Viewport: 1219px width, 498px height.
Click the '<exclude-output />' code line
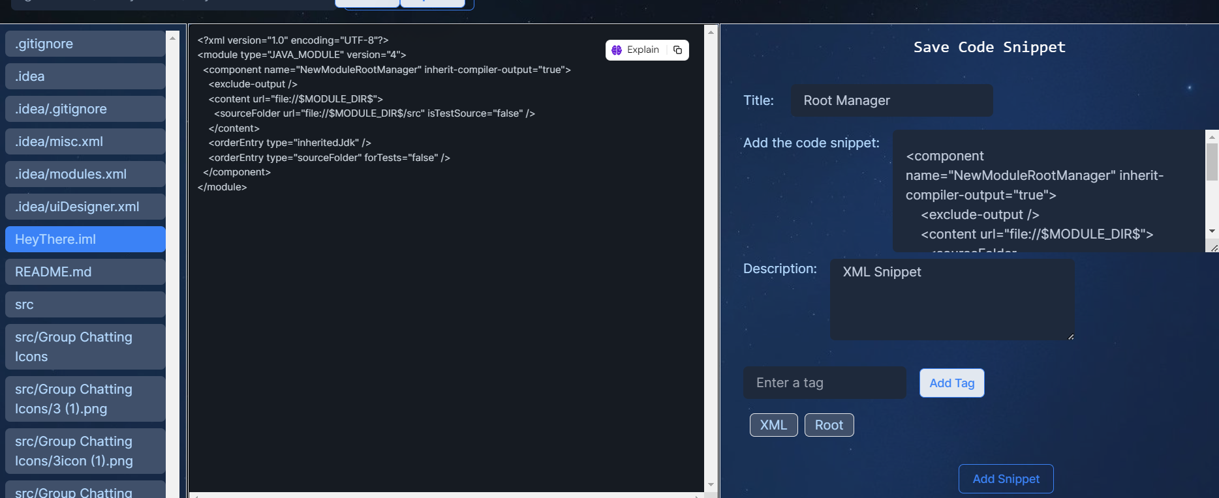(x=253, y=84)
